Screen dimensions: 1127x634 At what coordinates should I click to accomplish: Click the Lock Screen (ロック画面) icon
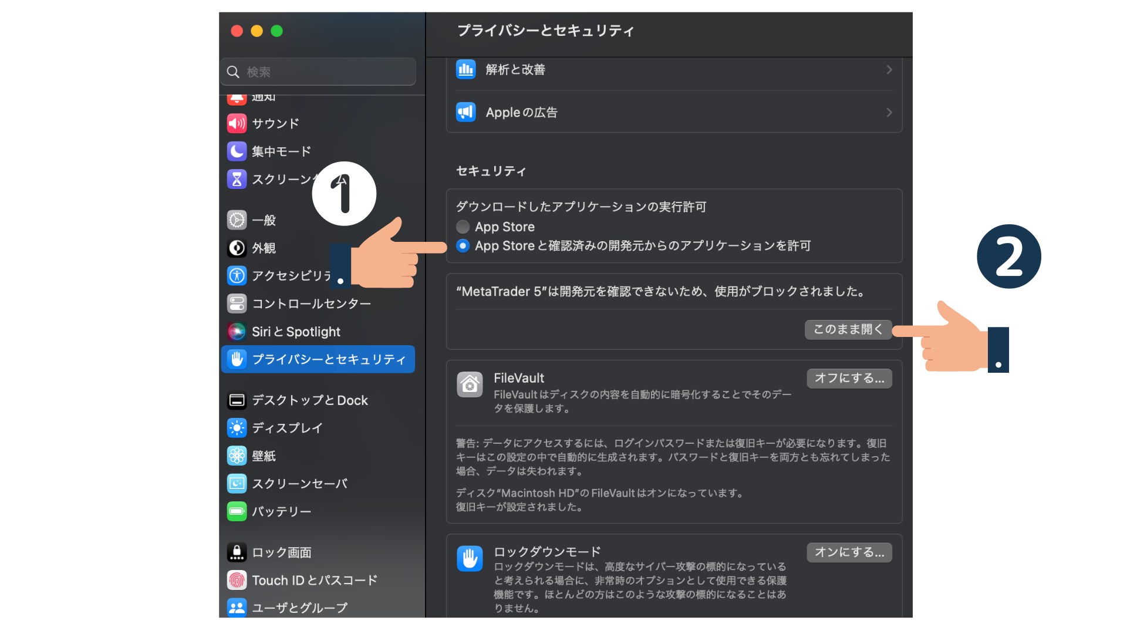click(x=237, y=552)
